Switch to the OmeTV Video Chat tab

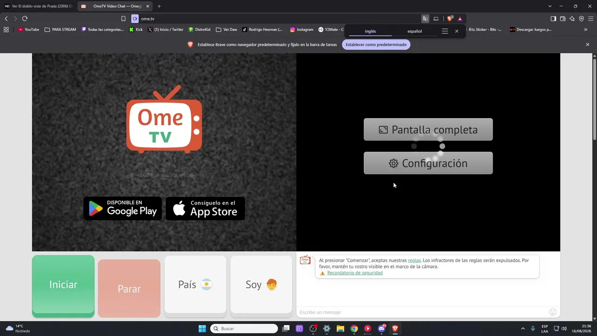tap(115, 6)
